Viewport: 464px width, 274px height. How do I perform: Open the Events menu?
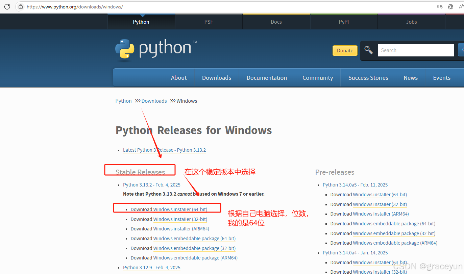(x=442, y=78)
